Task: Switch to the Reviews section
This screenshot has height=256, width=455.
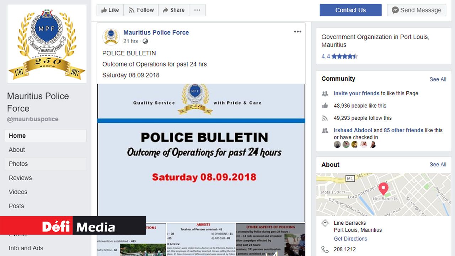Action: [x=21, y=178]
